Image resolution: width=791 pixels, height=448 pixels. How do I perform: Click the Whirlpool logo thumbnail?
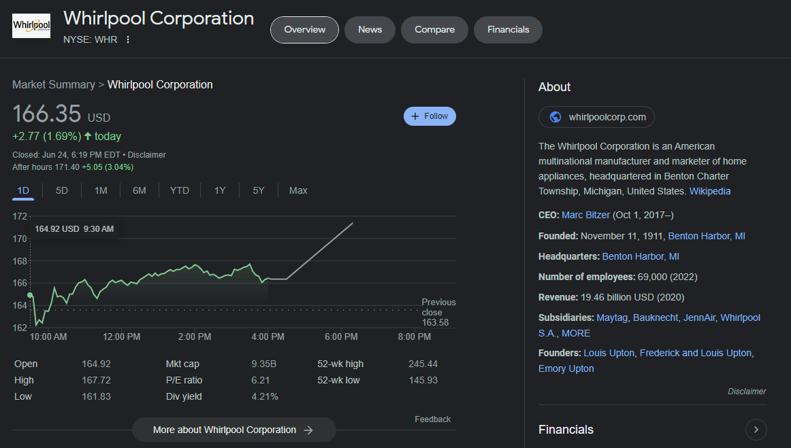31,26
